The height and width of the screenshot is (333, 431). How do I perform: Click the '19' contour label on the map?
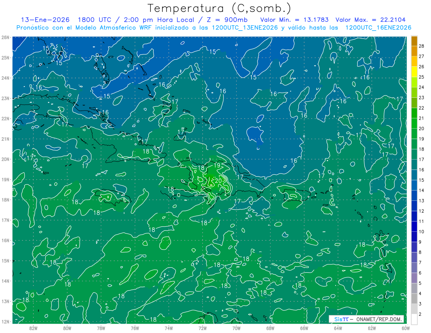point(217,166)
